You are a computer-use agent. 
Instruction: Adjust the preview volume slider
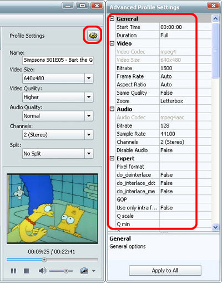61,271
